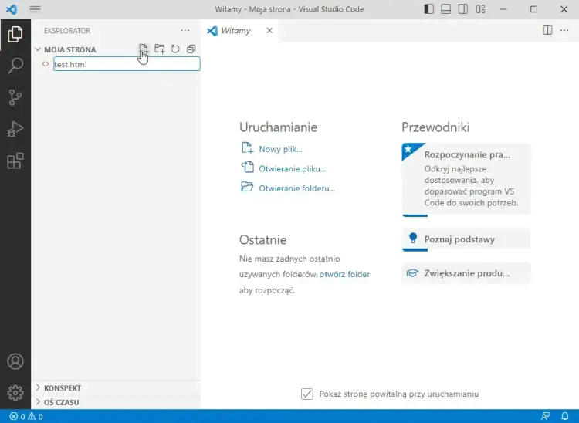Click the Otwieranie pliku file icon

[x=247, y=168]
